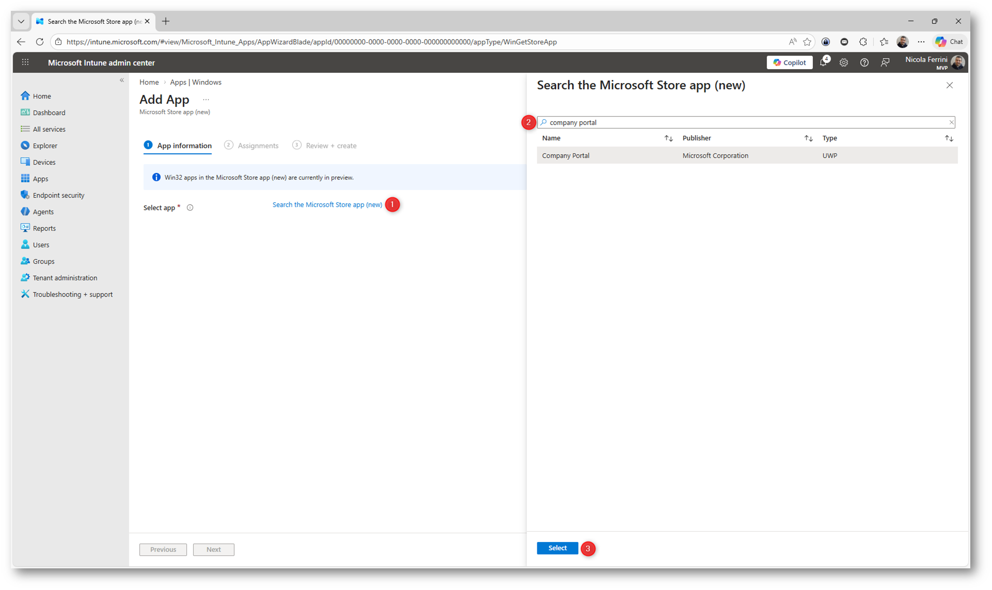Click the help question mark icon
The width and height of the screenshot is (992, 590).
tap(864, 62)
